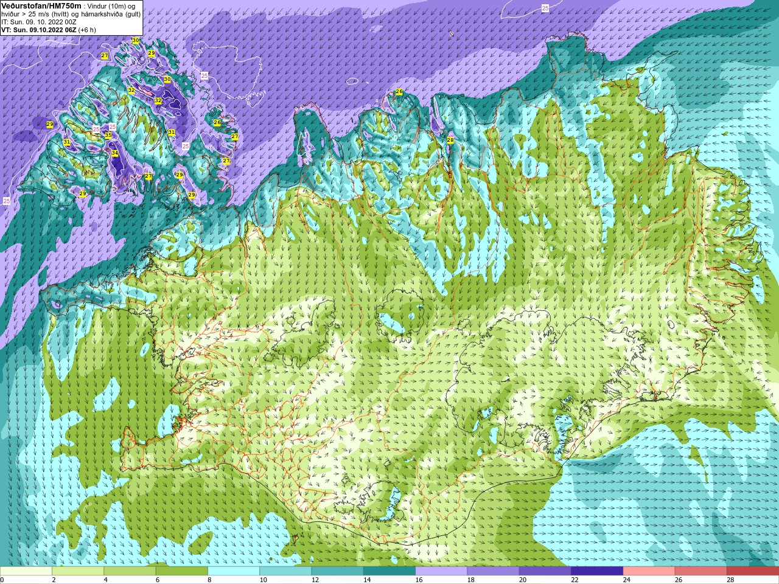The width and height of the screenshot is (779, 584).
Task: Click the 6–8 m/s olive green legend swatch
Action: (182, 571)
